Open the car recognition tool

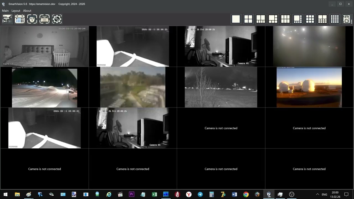(x=45, y=19)
